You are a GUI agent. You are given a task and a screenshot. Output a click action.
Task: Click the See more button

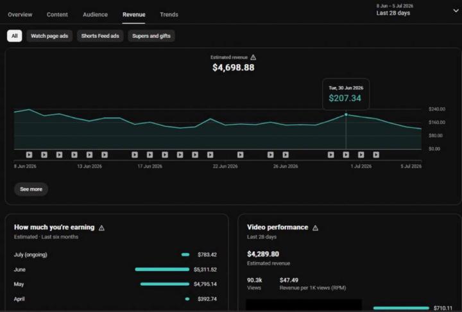[x=31, y=189]
